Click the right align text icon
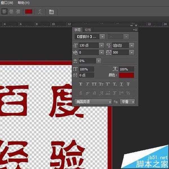This screenshot has width=169, height=169. [18, 12]
